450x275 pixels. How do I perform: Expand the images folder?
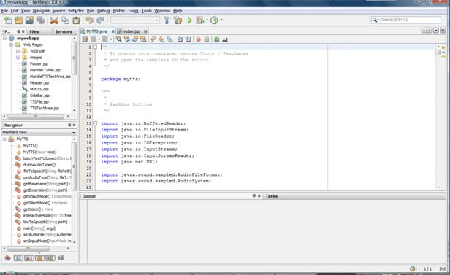[18, 58]
